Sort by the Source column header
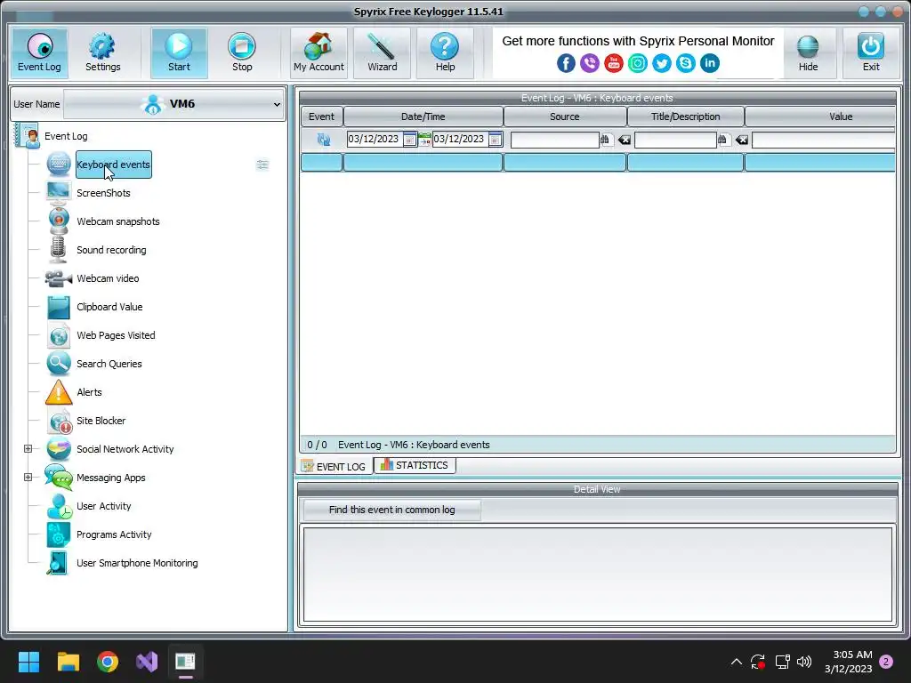 click(565, 117)
